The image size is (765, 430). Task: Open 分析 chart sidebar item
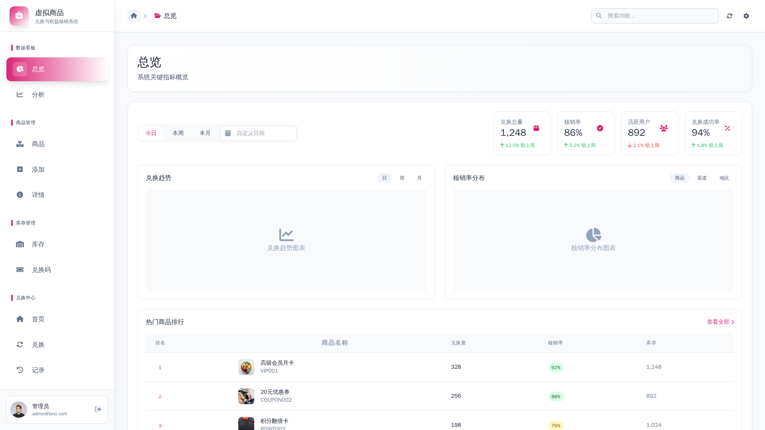click(38, 95)
